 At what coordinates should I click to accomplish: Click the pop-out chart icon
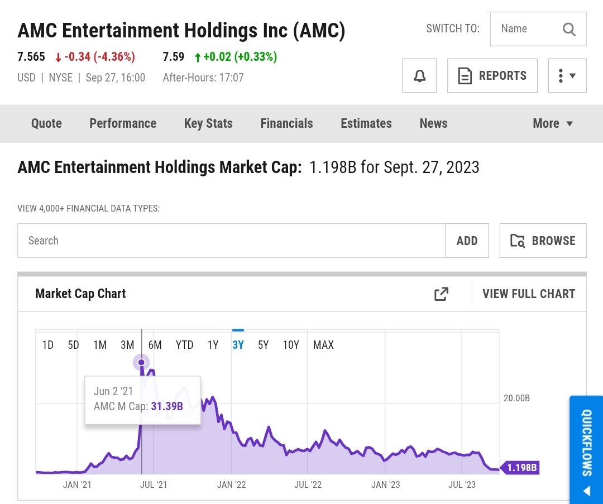(441, 294)
